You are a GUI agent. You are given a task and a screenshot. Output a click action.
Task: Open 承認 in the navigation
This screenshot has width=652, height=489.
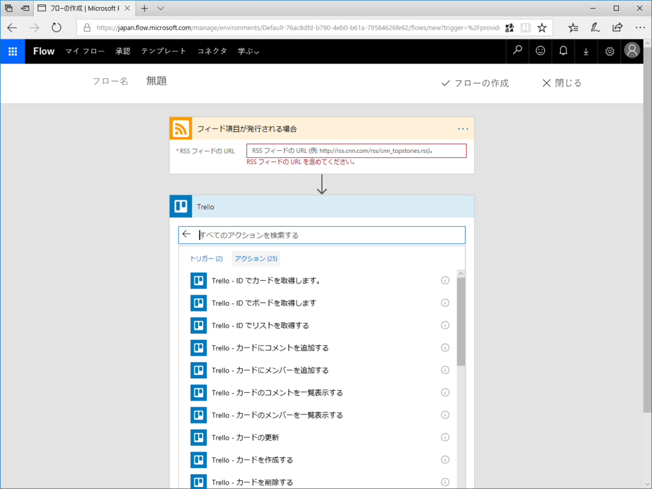coord(123,51)
